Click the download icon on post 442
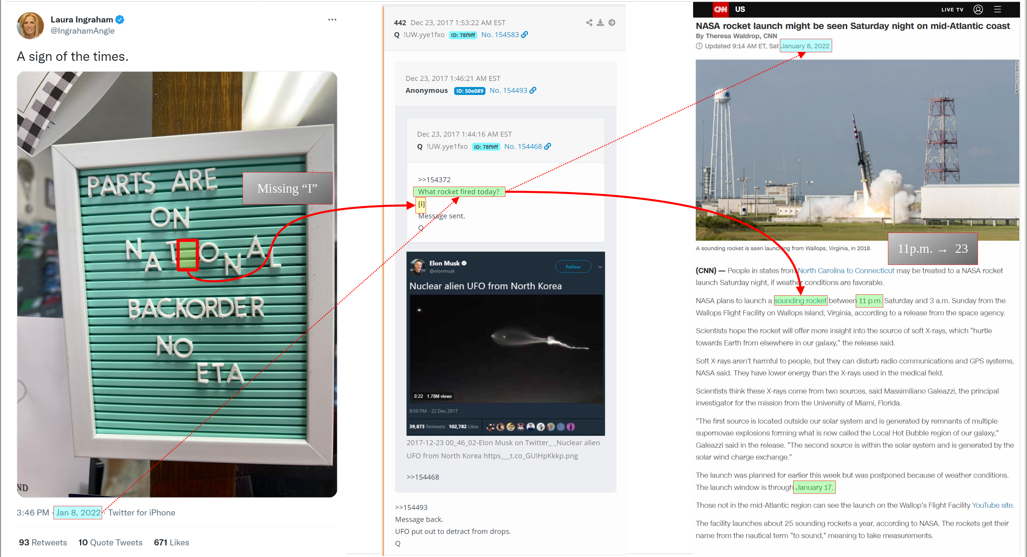 click(600, 23)
